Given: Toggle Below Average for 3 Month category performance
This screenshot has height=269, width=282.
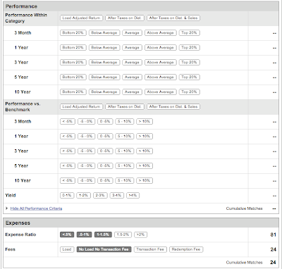Looking at the screenshot, I should click(x=104, y=33).
